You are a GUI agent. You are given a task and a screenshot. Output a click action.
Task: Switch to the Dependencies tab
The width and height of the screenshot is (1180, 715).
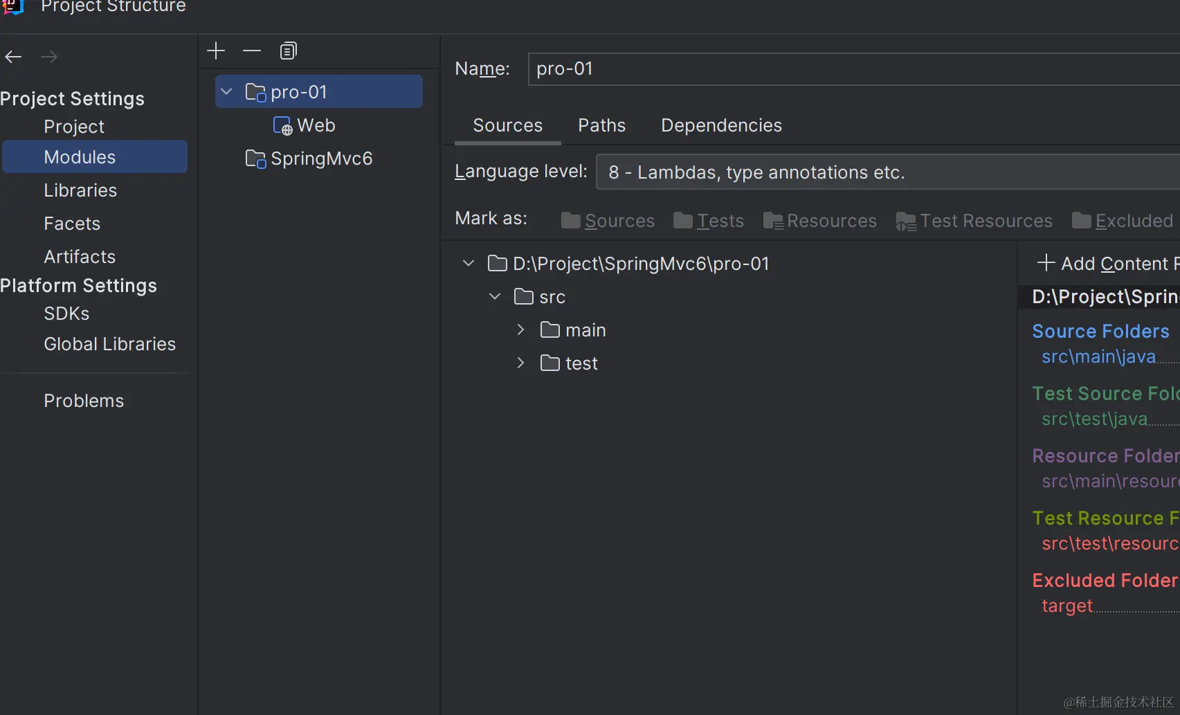tap(721, 125)
